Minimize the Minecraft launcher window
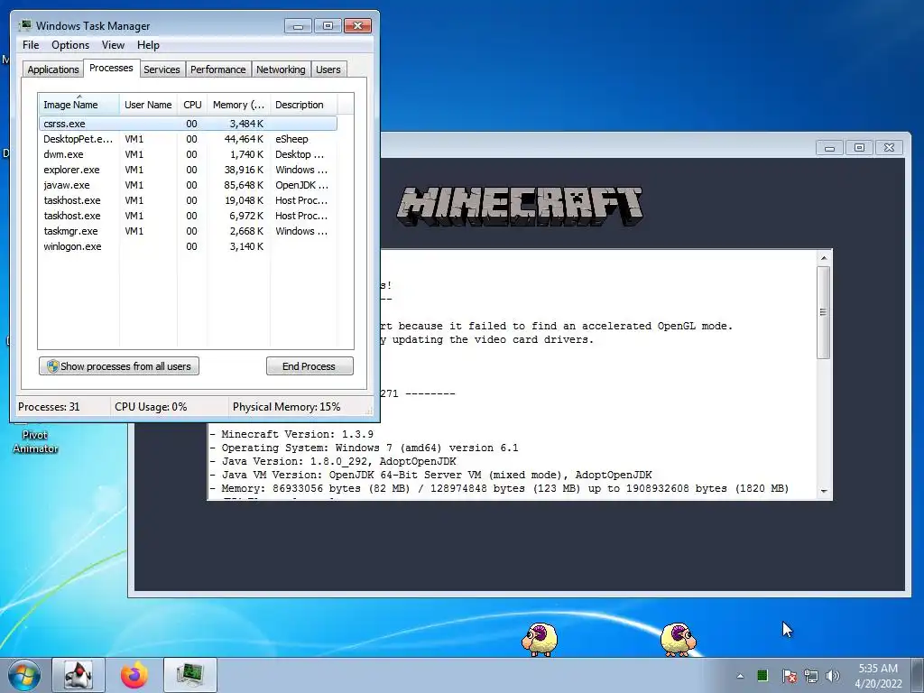Image resolution: width=924 pixels, height=693 pixels. tap(830, 148)
